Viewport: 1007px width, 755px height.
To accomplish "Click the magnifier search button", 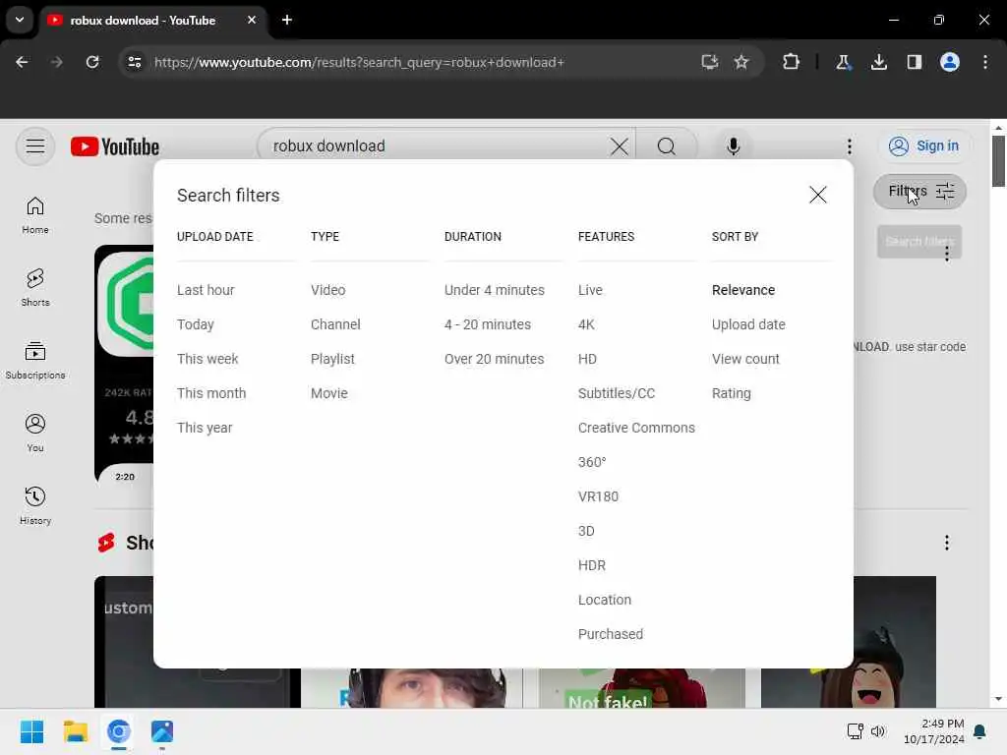I will 667,146.
